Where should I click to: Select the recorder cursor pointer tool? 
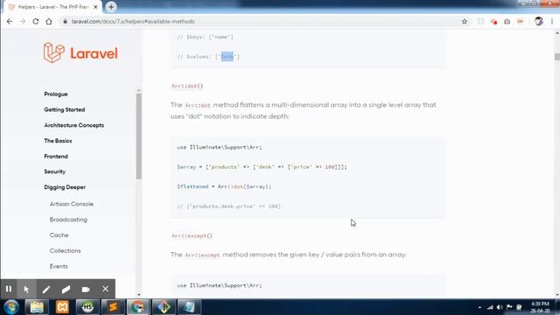[x=26, y=289]
